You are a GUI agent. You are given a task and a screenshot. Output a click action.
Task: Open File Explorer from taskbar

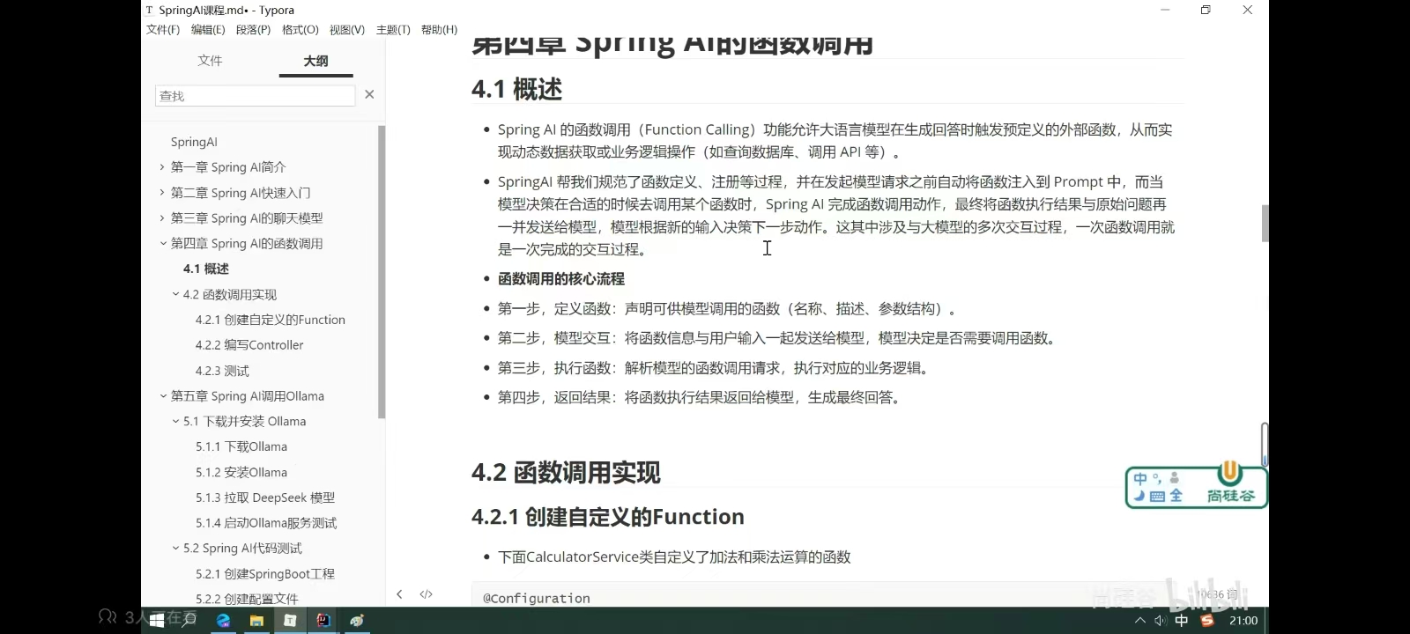pyautogui.click(x=256, y=620)
